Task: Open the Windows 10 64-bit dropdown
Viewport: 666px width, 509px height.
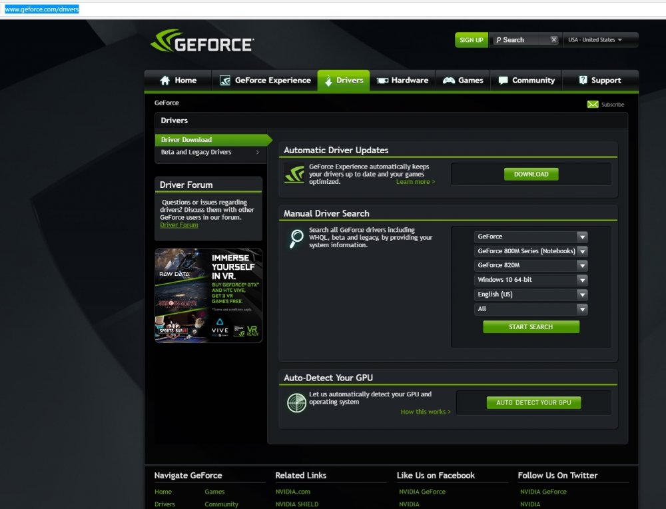Action: pyautogui.click(x=531, y=280)
